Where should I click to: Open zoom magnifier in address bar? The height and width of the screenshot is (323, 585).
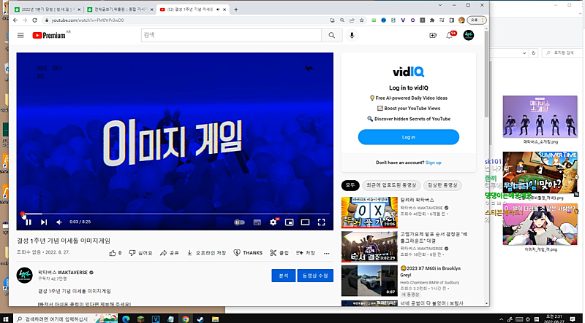coord(341,20)
